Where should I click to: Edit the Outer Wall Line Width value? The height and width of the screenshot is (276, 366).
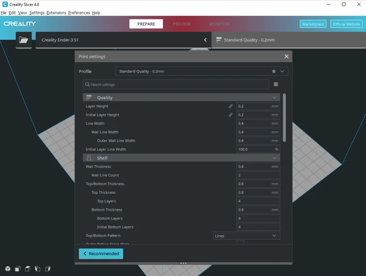point(258,141)
